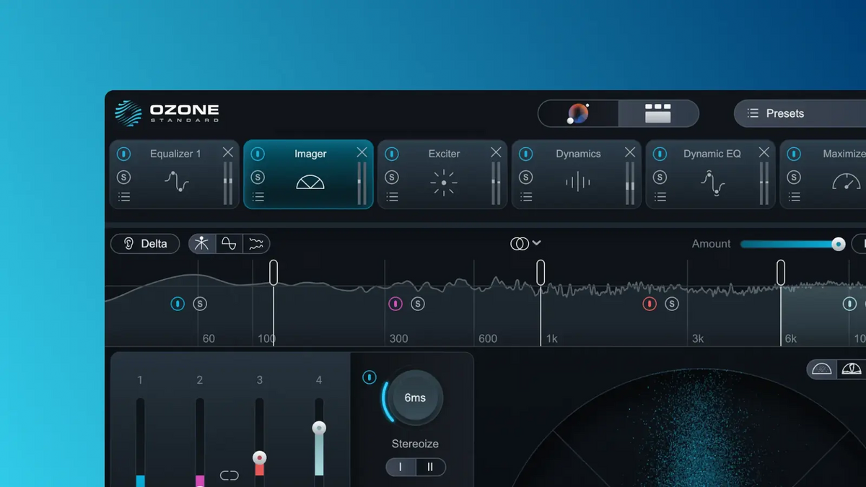This screenshot has height=487, width=866.
Task: Solo the second frequency band
Action: point(418,304)
